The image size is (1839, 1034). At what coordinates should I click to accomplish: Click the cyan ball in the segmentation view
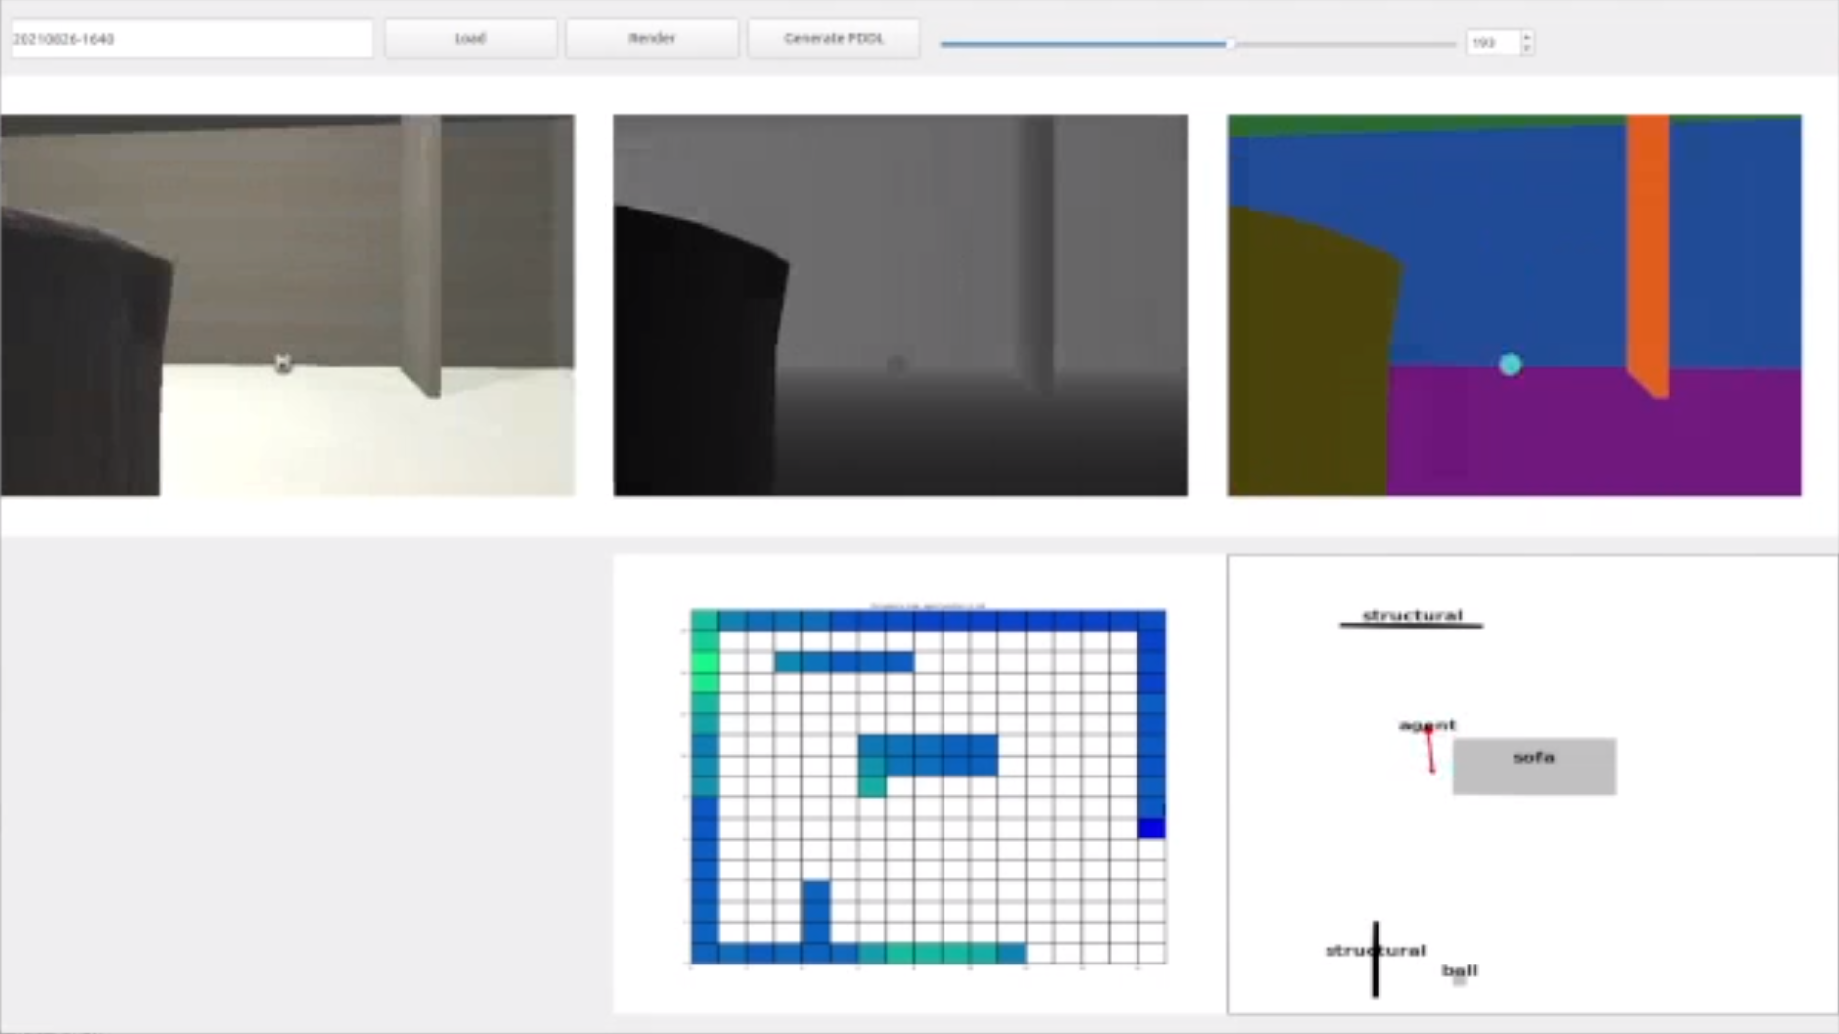tap(1509, 363)
